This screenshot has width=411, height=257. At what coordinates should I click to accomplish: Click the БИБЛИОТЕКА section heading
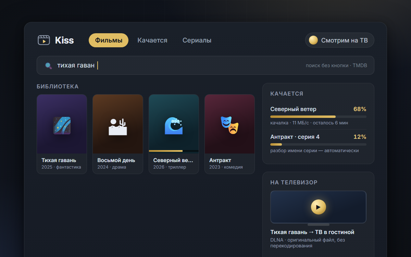[x=58, y=86]
